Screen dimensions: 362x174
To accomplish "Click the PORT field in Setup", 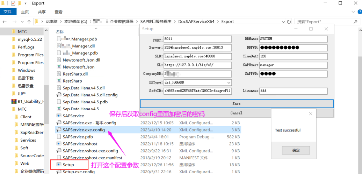I will [x=198, y=39].
